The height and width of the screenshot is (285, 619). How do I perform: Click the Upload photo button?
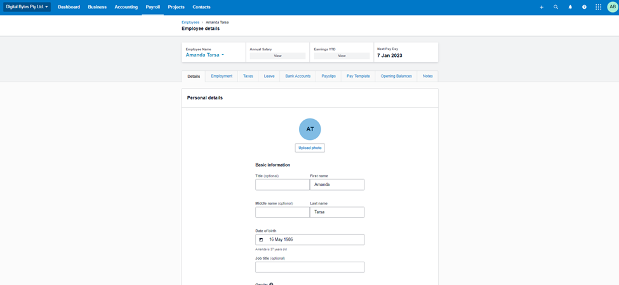310,148
